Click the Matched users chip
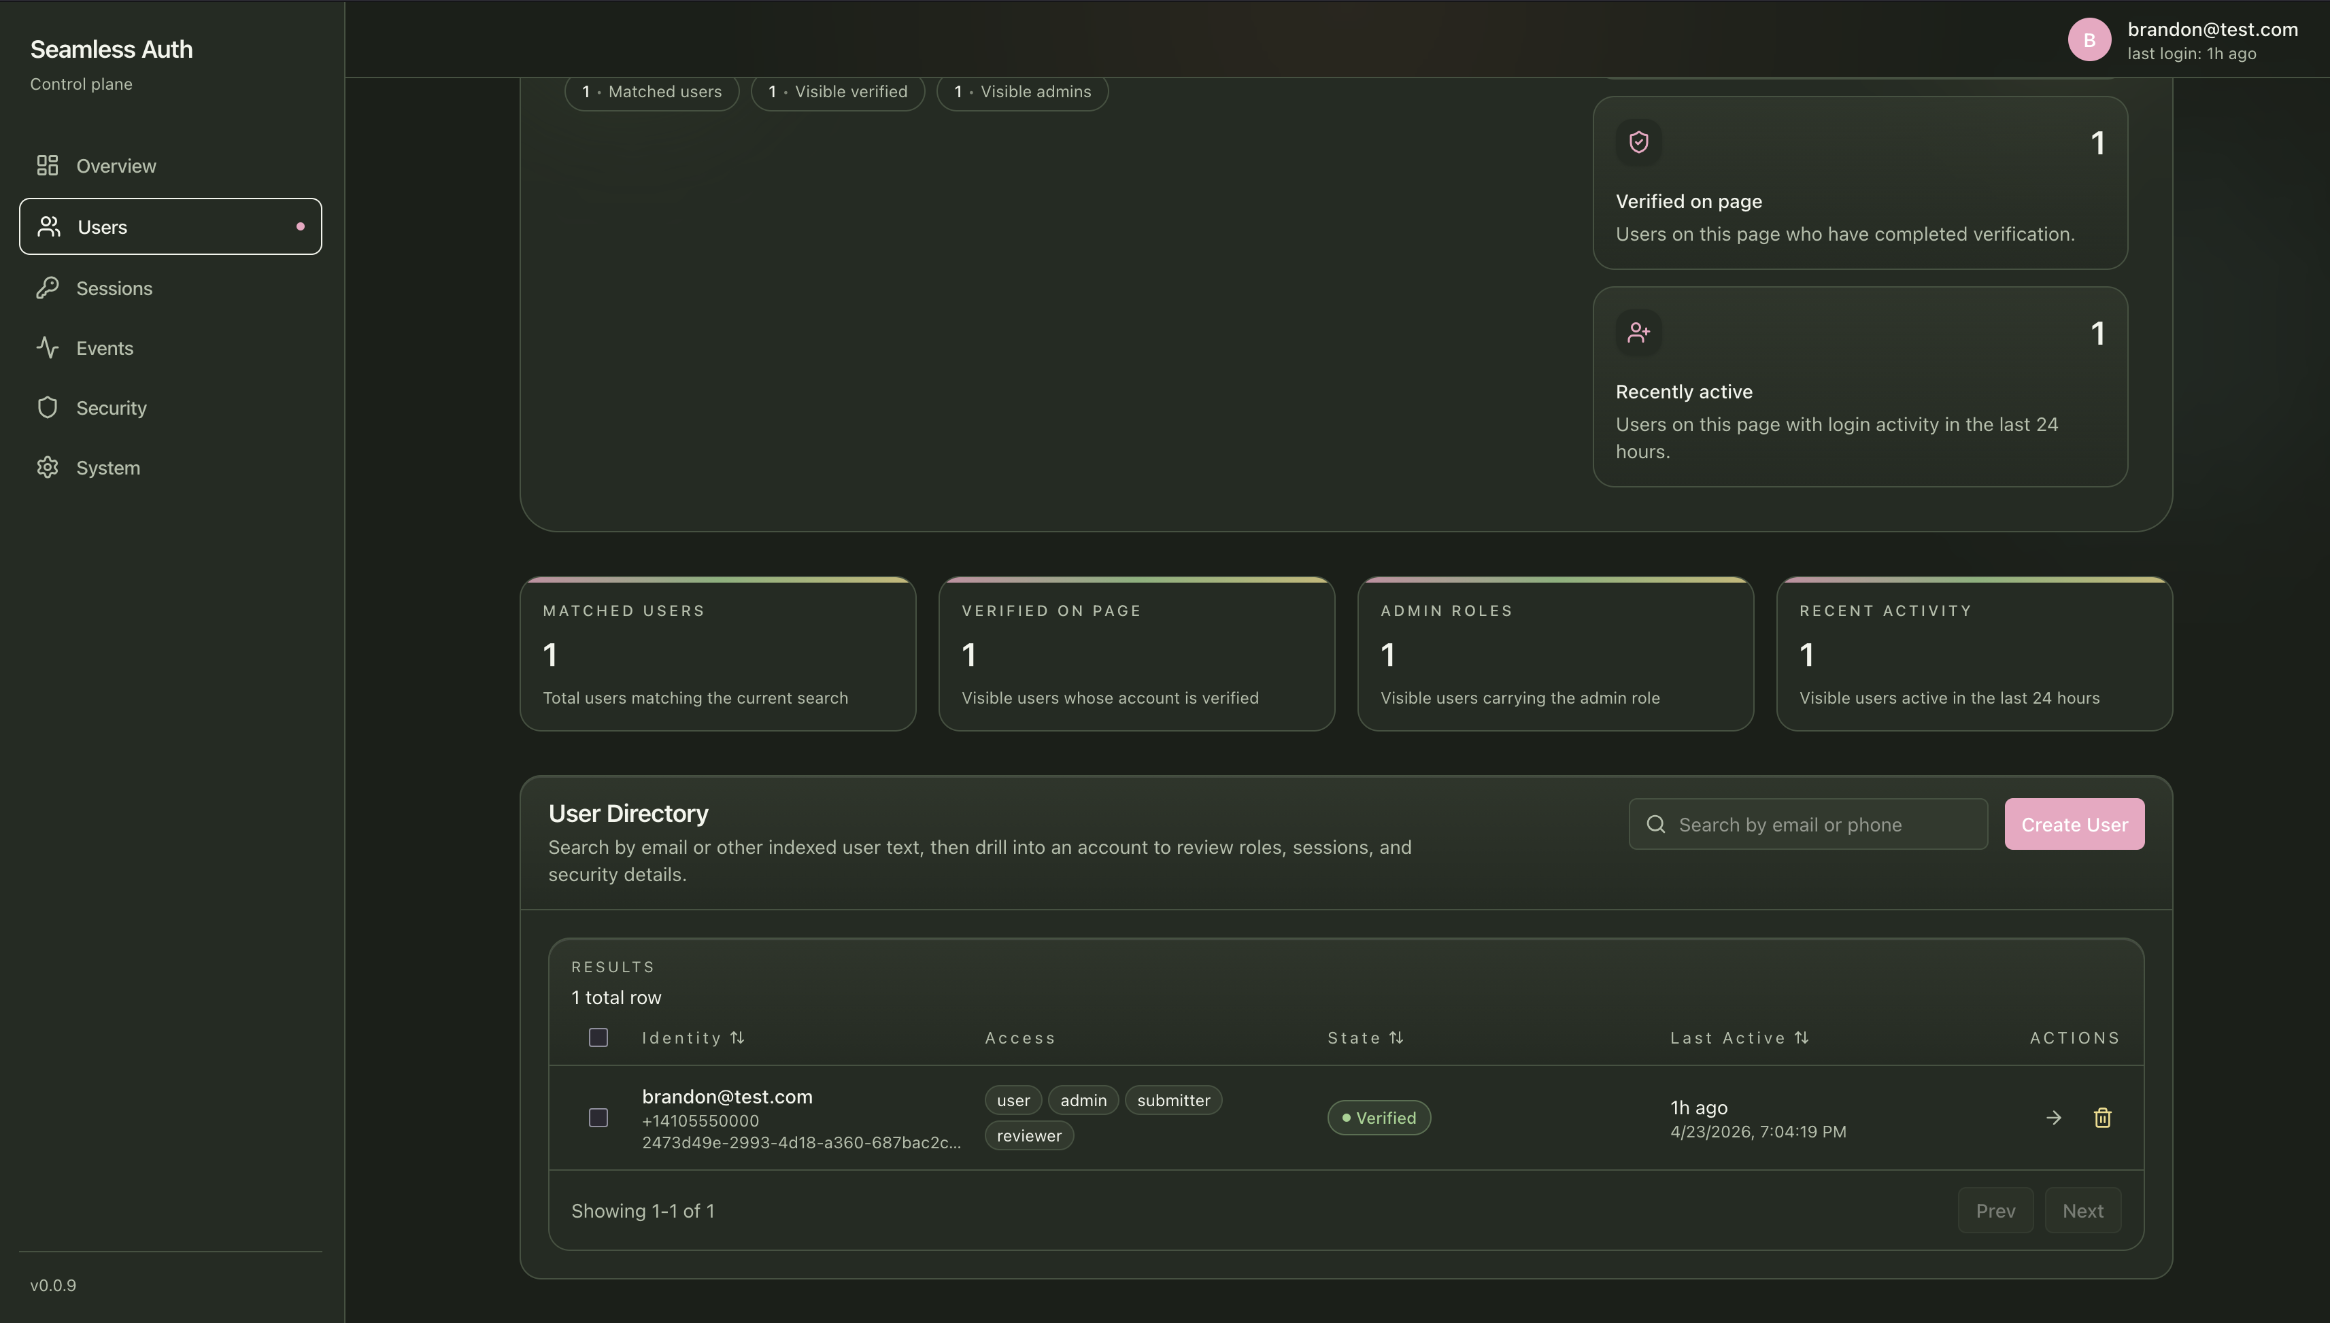 [652, 92]
